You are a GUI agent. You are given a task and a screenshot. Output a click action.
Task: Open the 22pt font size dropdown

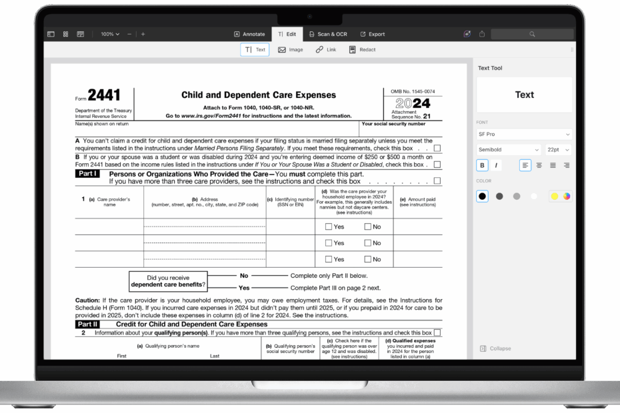click(558, 149)
